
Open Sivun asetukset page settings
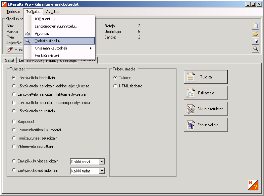tap(206, 109)
